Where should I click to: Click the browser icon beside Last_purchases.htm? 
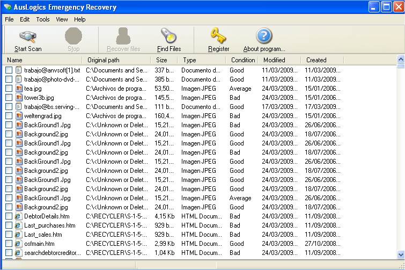[x=18, y=225]
